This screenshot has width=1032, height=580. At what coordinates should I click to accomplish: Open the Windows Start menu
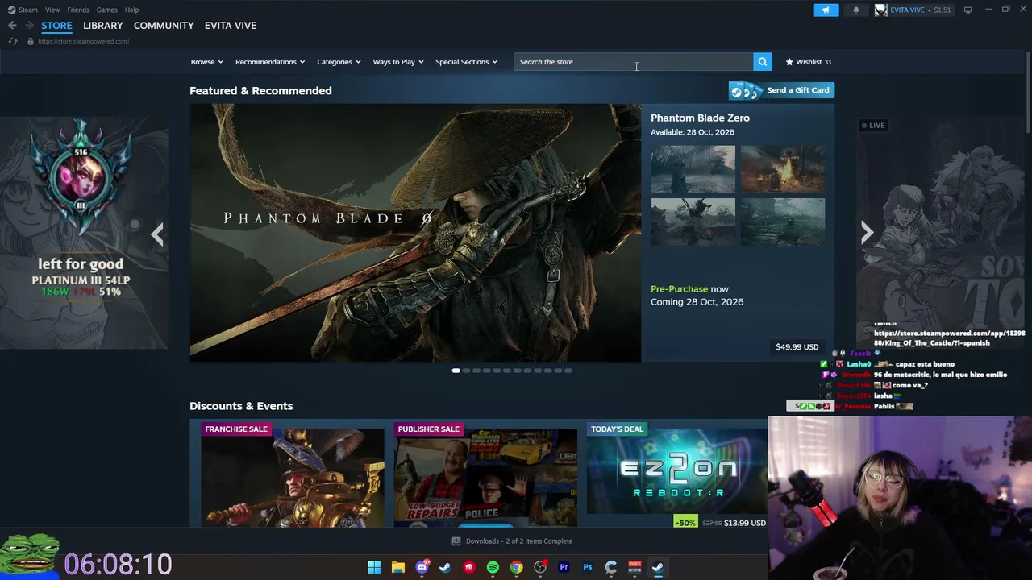click(x=374, y=567)
